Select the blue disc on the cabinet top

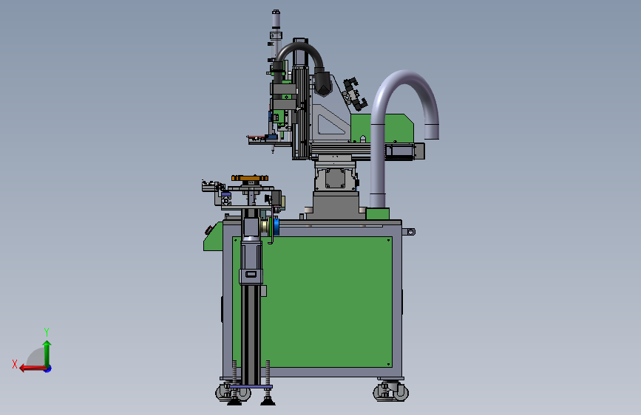tap(277, 226)
